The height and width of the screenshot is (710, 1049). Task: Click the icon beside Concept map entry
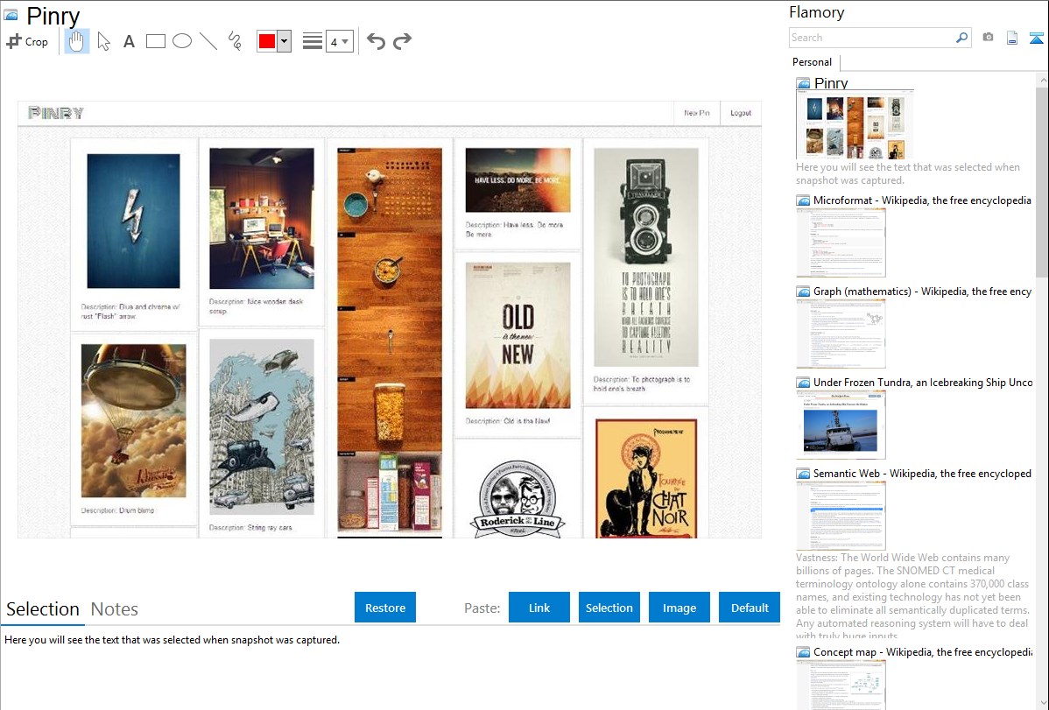pos(804,652)
